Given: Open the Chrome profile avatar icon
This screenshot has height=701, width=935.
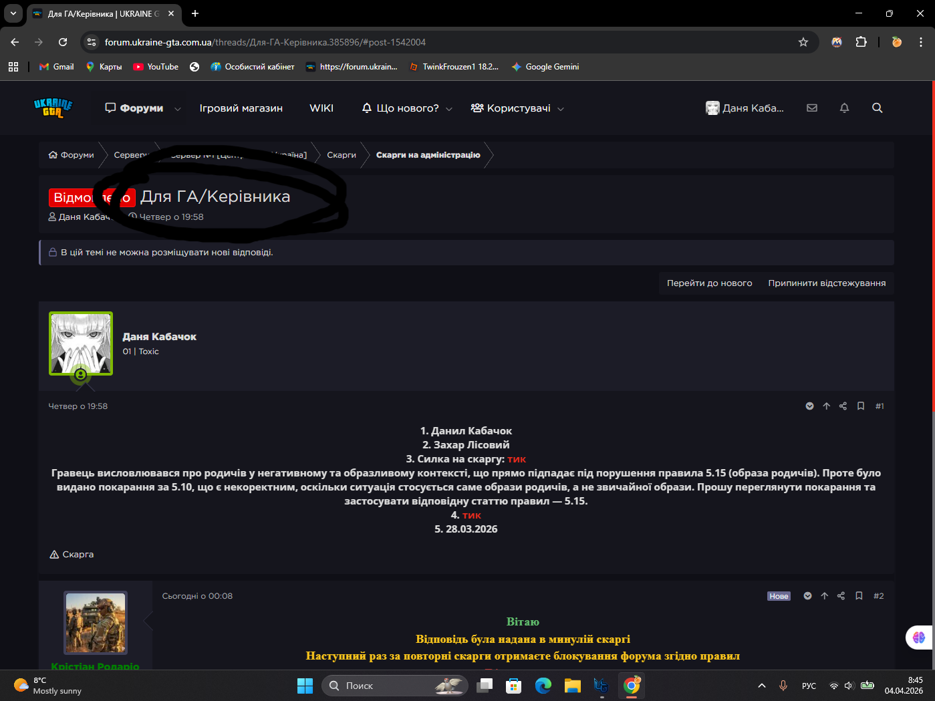Looking at the screenshot, I should point(897,42).
